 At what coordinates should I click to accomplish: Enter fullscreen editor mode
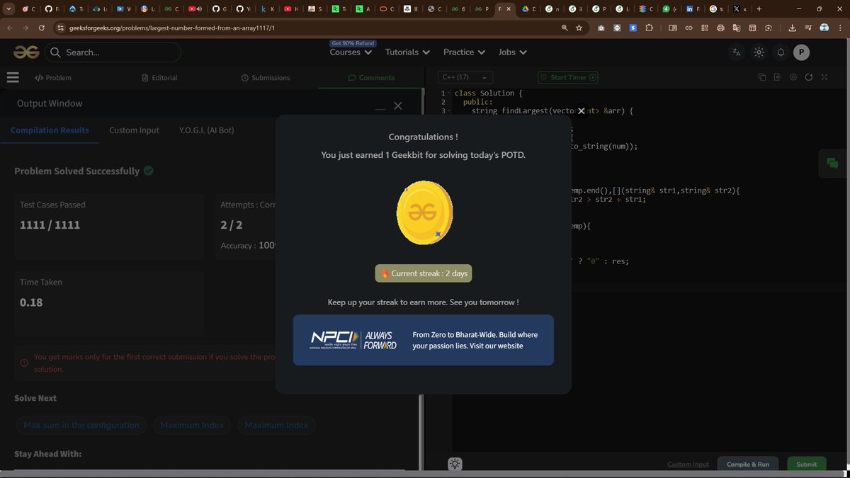[x=824, y=77]
